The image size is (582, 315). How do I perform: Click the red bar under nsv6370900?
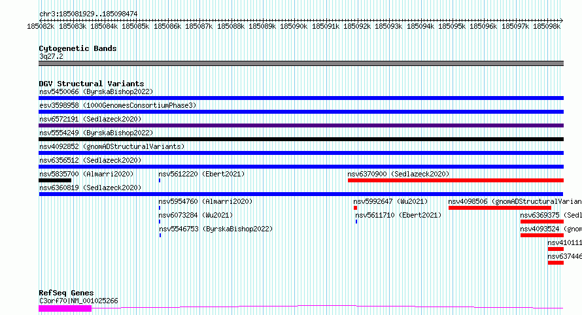pos(456,180)
